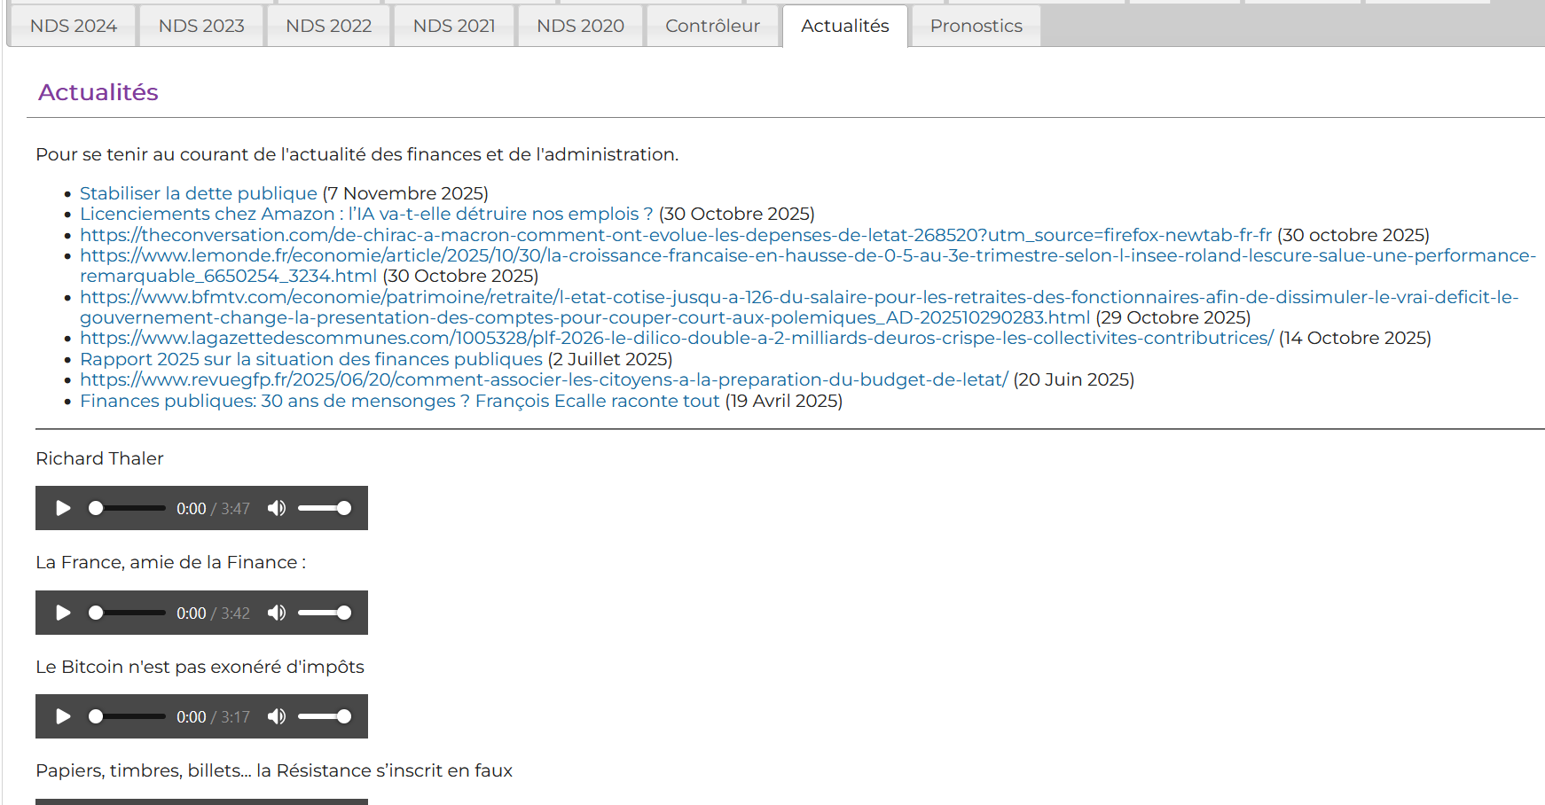Play the La France, amie de la Finance audio
The height and width of the screenshot is (805, 1545).
63,613
